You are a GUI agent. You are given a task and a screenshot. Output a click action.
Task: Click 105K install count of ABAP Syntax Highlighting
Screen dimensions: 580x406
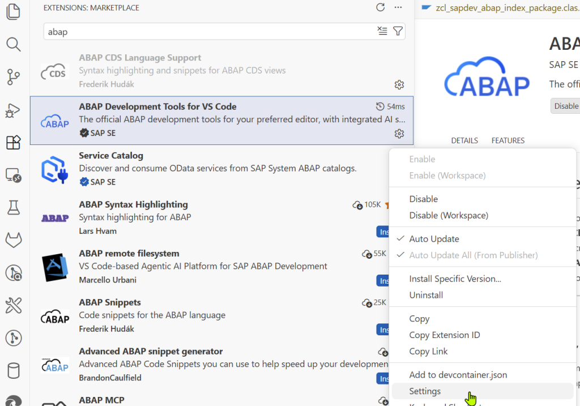(x=366, y=204)
